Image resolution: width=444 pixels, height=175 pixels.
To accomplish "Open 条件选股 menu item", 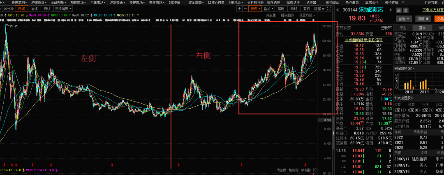I will (273, 2).
